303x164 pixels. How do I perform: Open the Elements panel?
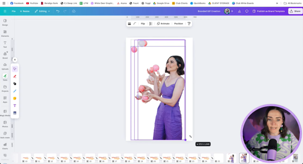point(5,33)
